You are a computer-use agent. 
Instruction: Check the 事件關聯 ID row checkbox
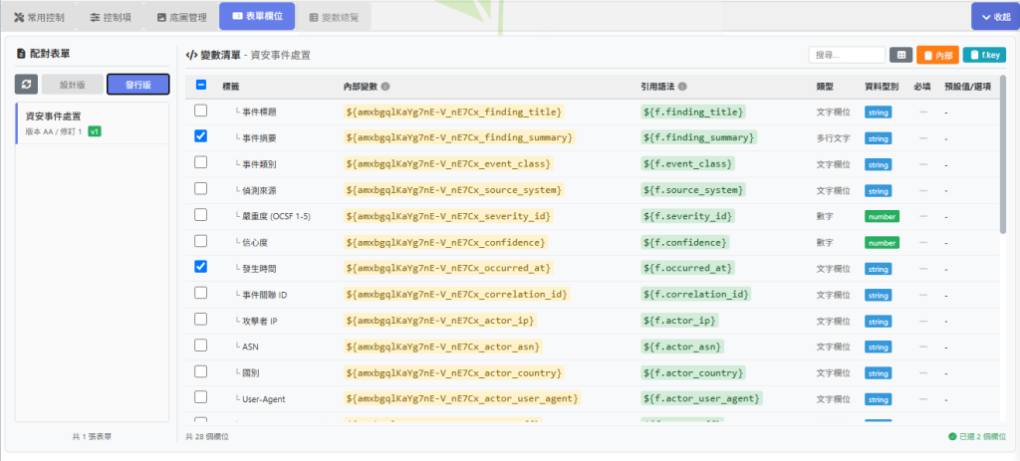[x=201, y=293]
